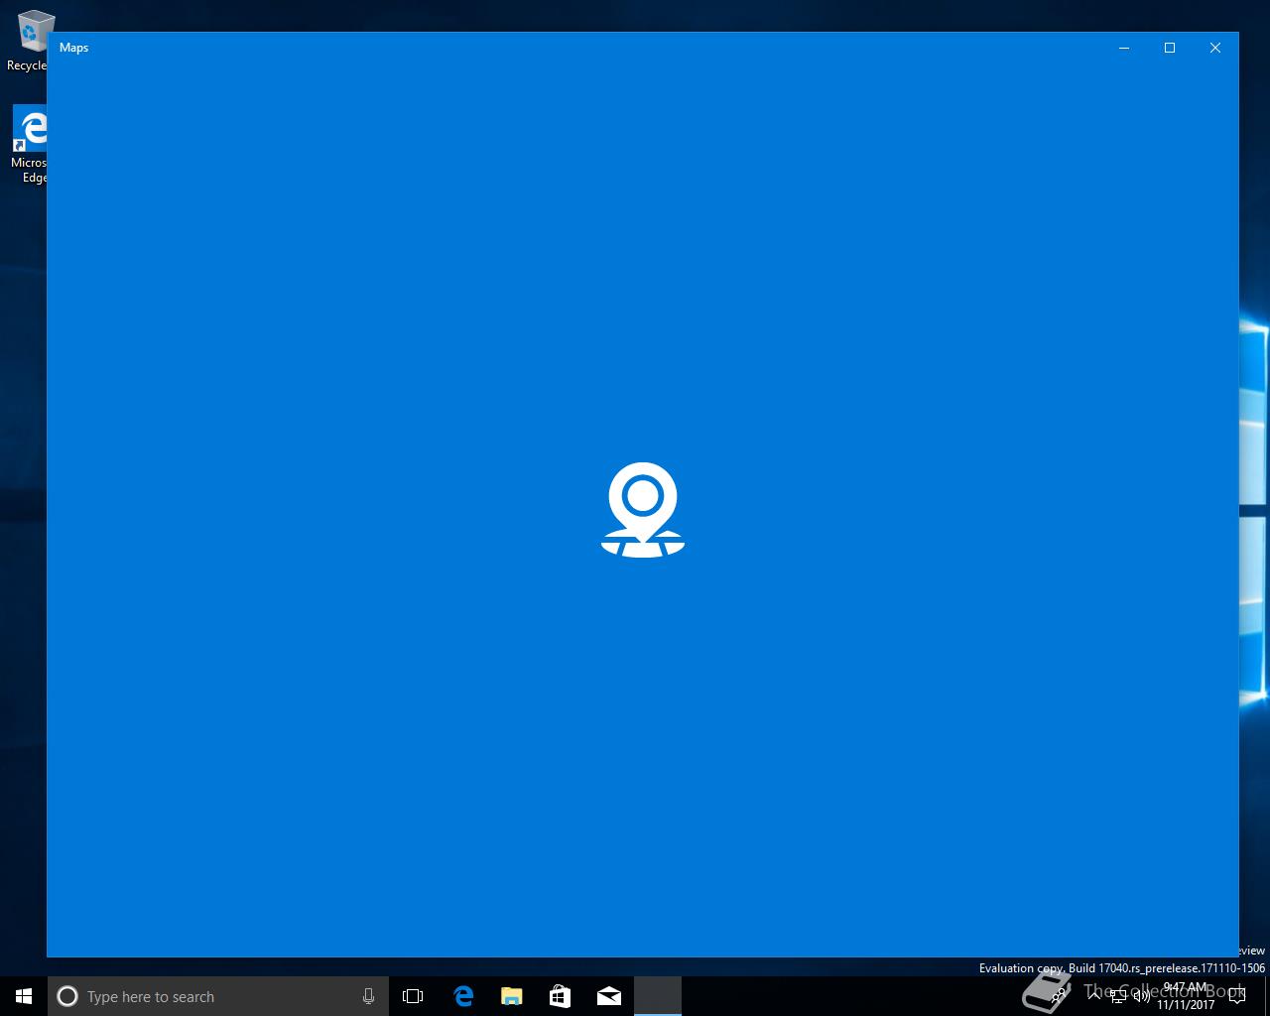The width and height of the screenshot is (1270, 1016).
Task: Show hidden system tray icons
Action: [x=1096, y=996]
